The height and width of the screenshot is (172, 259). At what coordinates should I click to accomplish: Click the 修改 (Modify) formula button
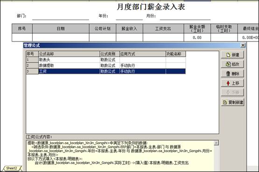click(x=232, y=64)
